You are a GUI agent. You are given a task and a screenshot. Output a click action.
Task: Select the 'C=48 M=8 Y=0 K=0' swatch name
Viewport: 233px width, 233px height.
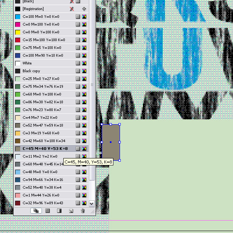[40, 172]
